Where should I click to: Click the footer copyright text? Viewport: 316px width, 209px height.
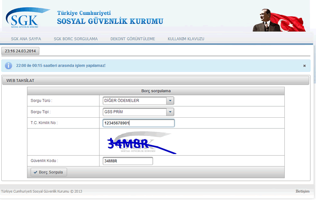click(41, 191)
